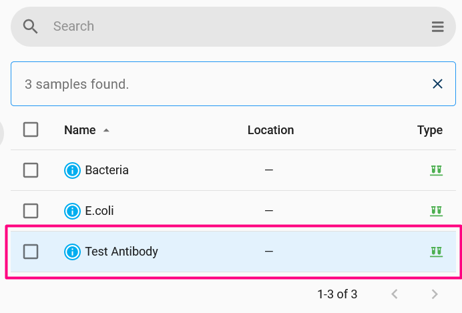Open the Test Antibody sample name
Viewport: 462px width, 313px height.
(122, 252)
